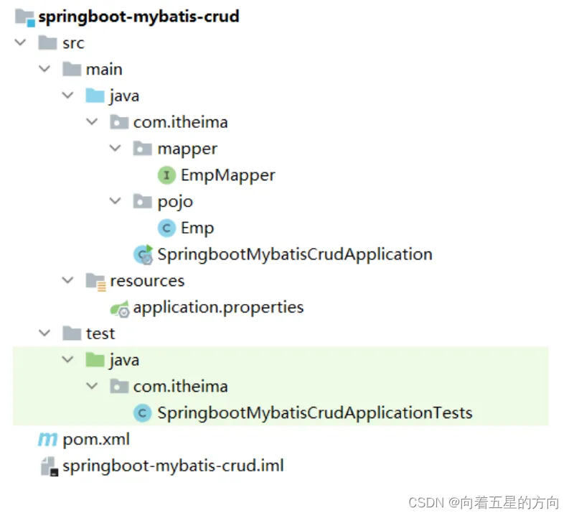The width and height of the screenshot is (569, 516).
Task: Select the pom.xml file name
Action: [96, 440]
